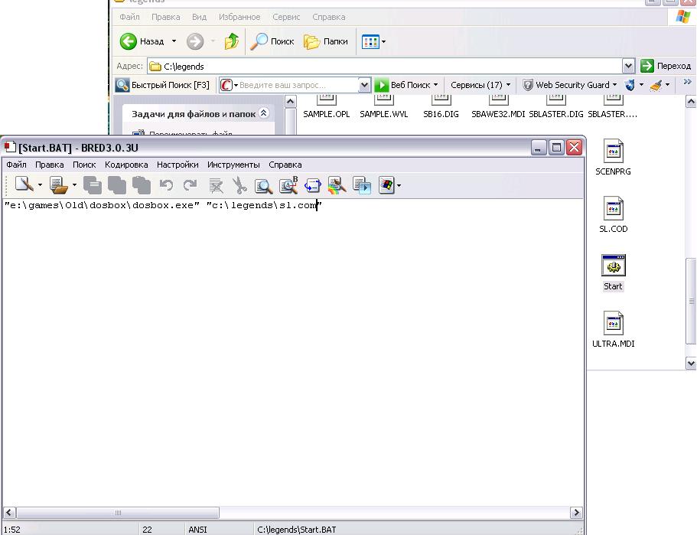Screen dimensions: 697x535
Task: Click the Веб Поиск button
Action: (x=402, y=85)
